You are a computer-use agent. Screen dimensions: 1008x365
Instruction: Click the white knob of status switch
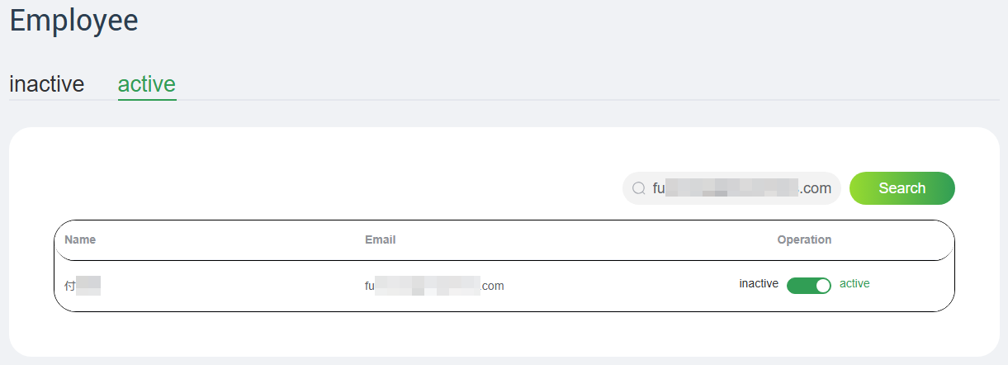(822, 286)
